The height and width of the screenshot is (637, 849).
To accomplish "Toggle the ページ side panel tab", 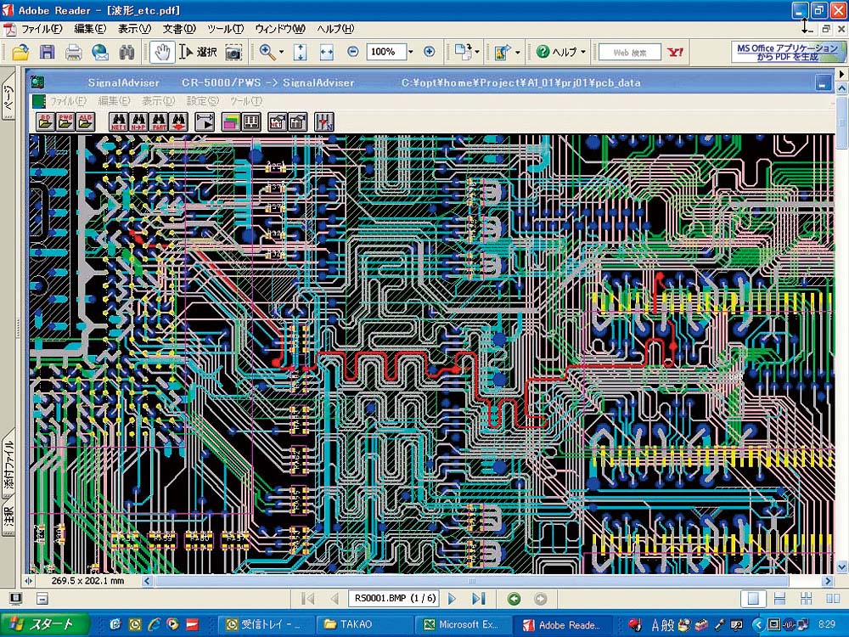I will coord(9,100).
